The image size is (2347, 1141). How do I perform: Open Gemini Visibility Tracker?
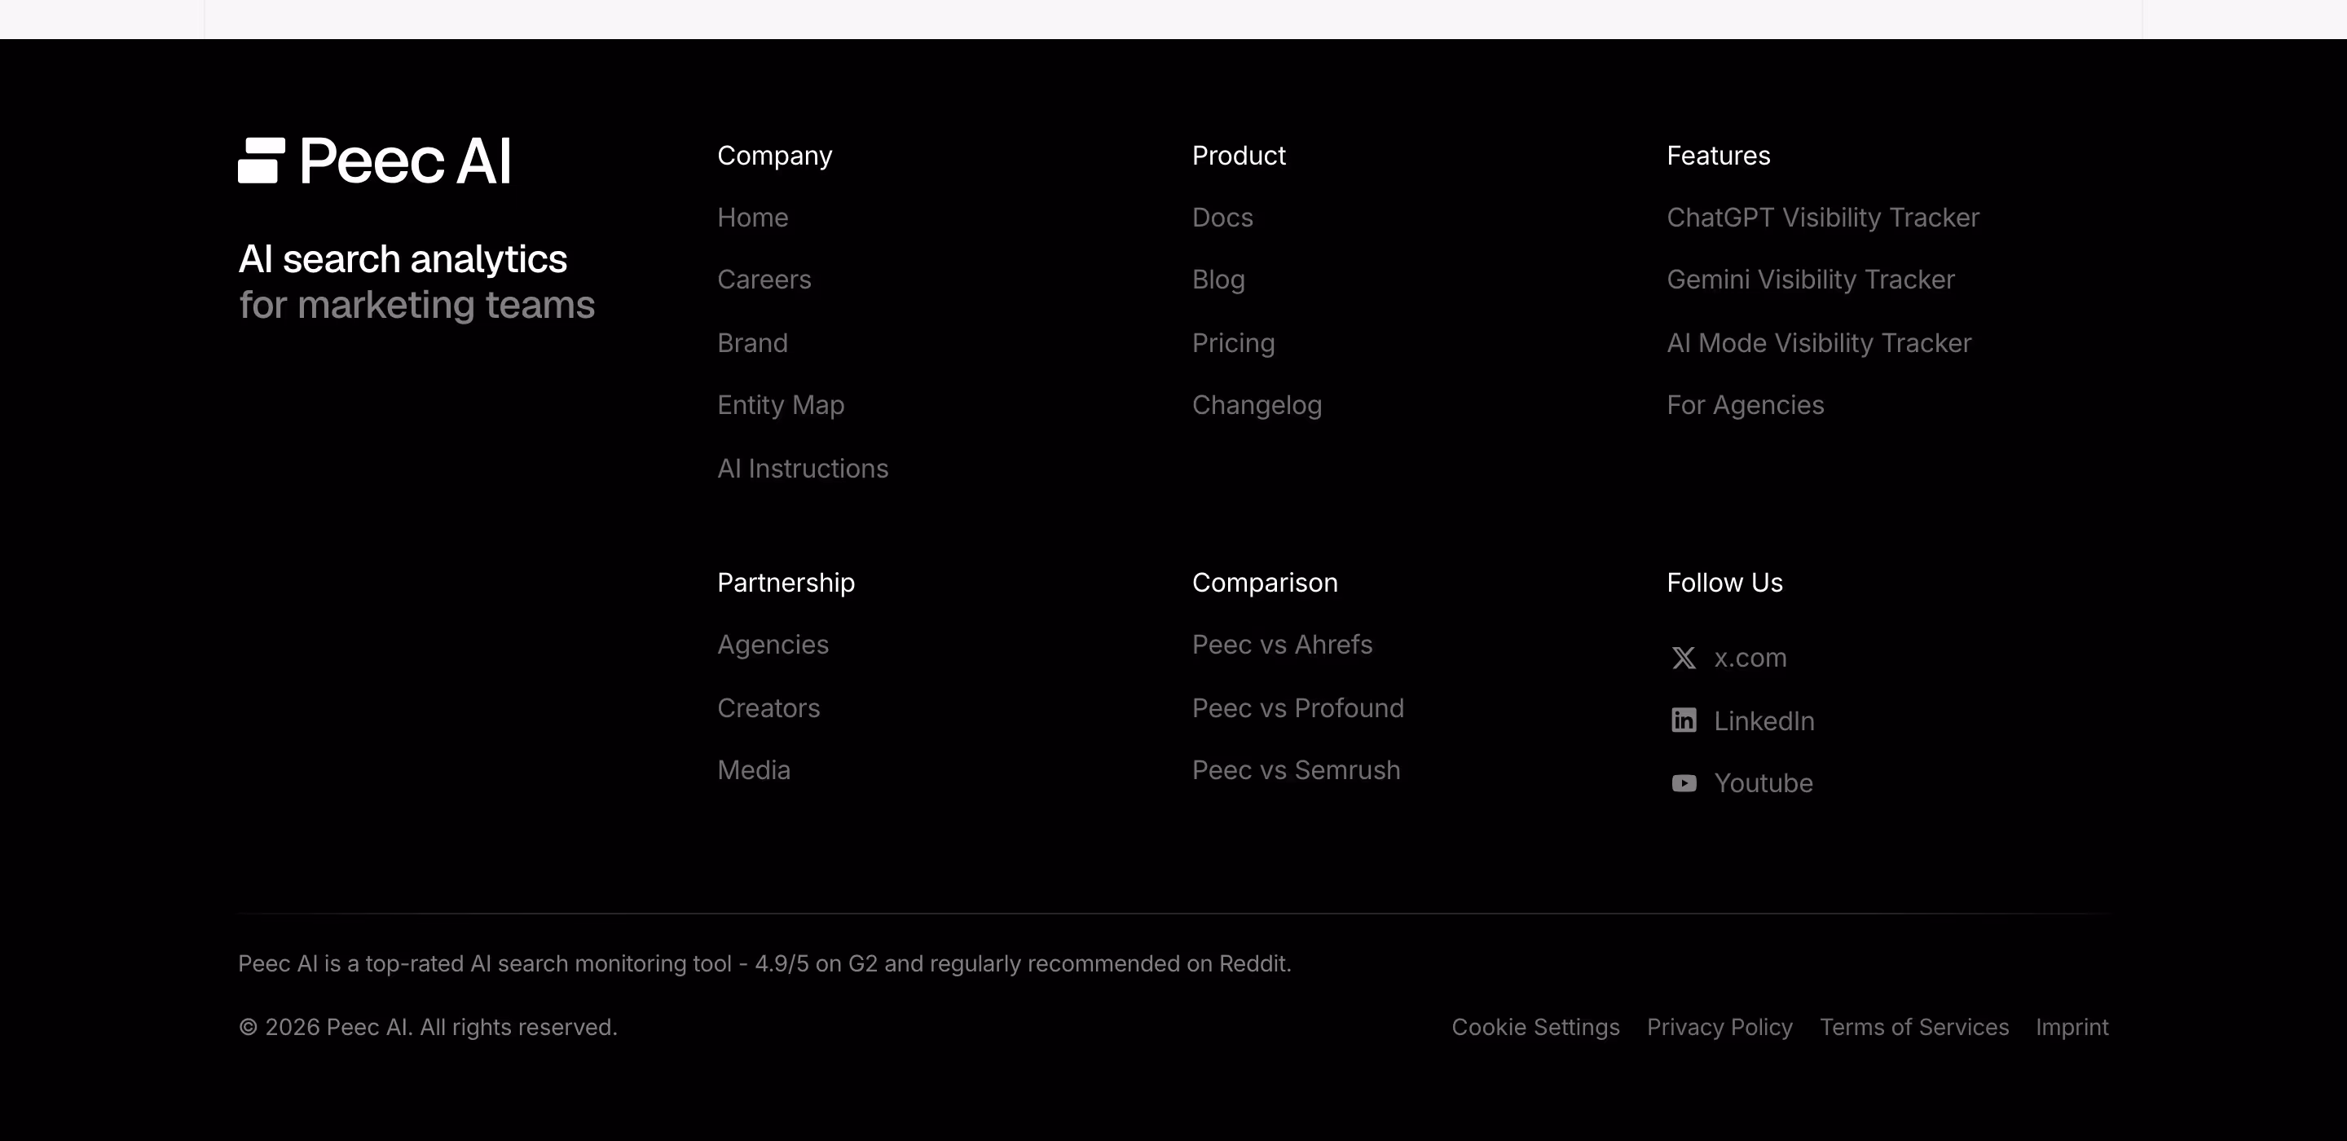pyautogui.click(x=1810, y=280)
